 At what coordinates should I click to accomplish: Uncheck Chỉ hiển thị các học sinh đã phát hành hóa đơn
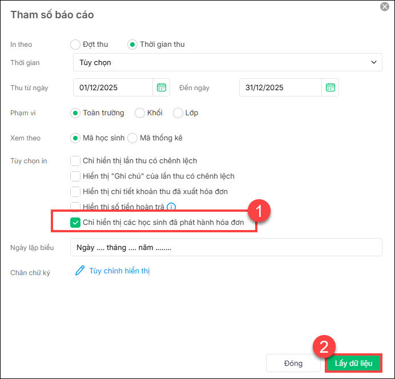click(x=75, y=223)
